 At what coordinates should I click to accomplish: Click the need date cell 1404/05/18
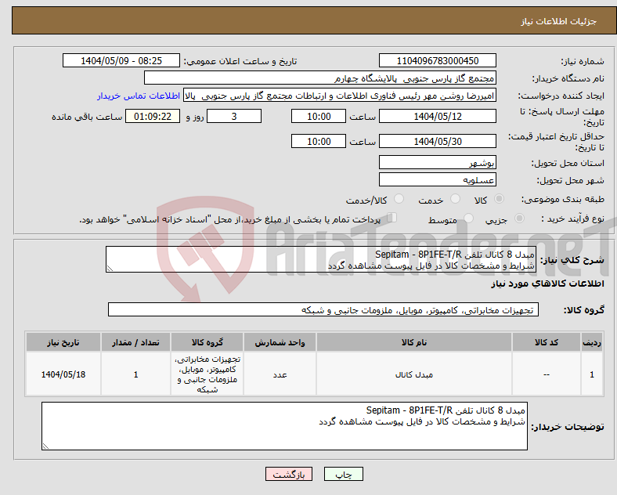pyautogui.click(x=63, y=374)
